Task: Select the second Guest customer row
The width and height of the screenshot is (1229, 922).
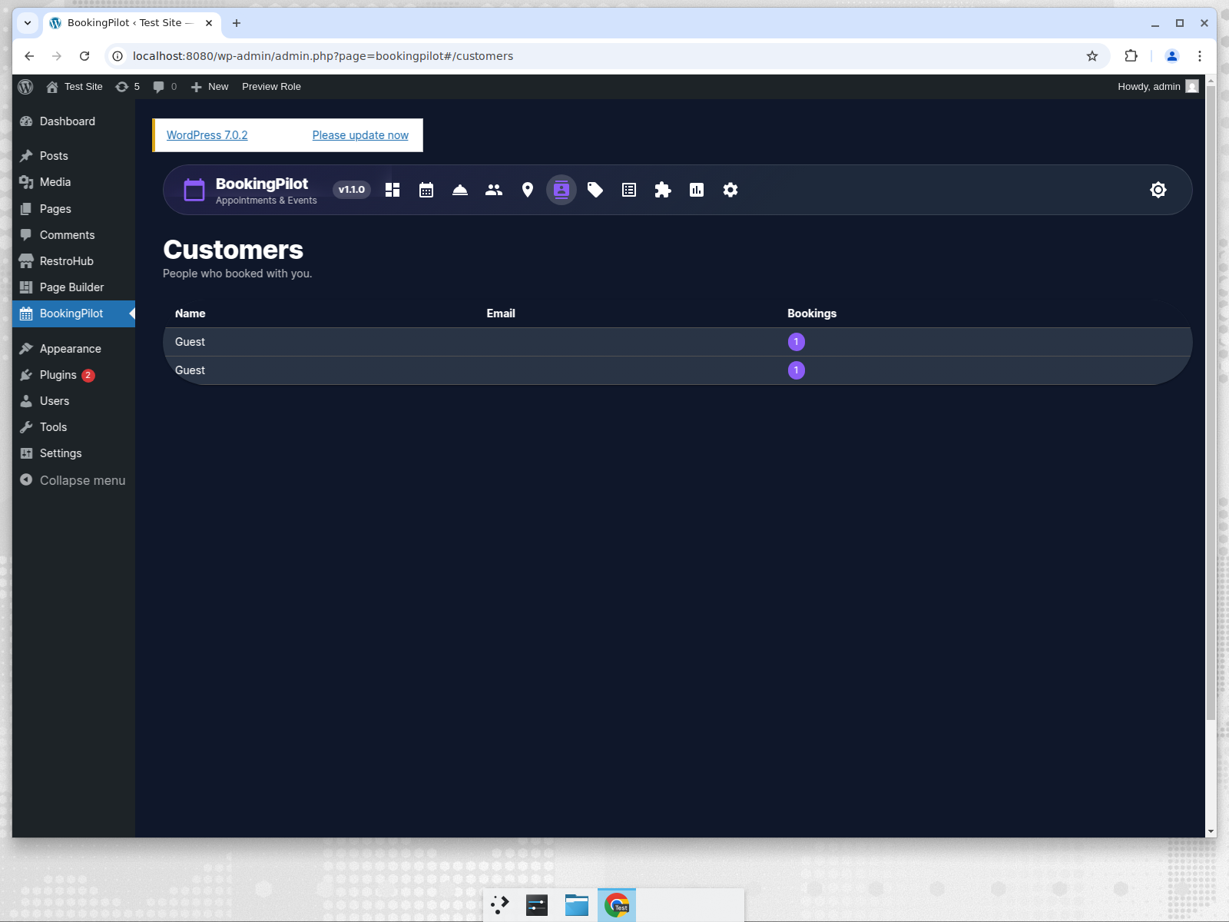Action: pyautogui.click(x=677, y=370)
